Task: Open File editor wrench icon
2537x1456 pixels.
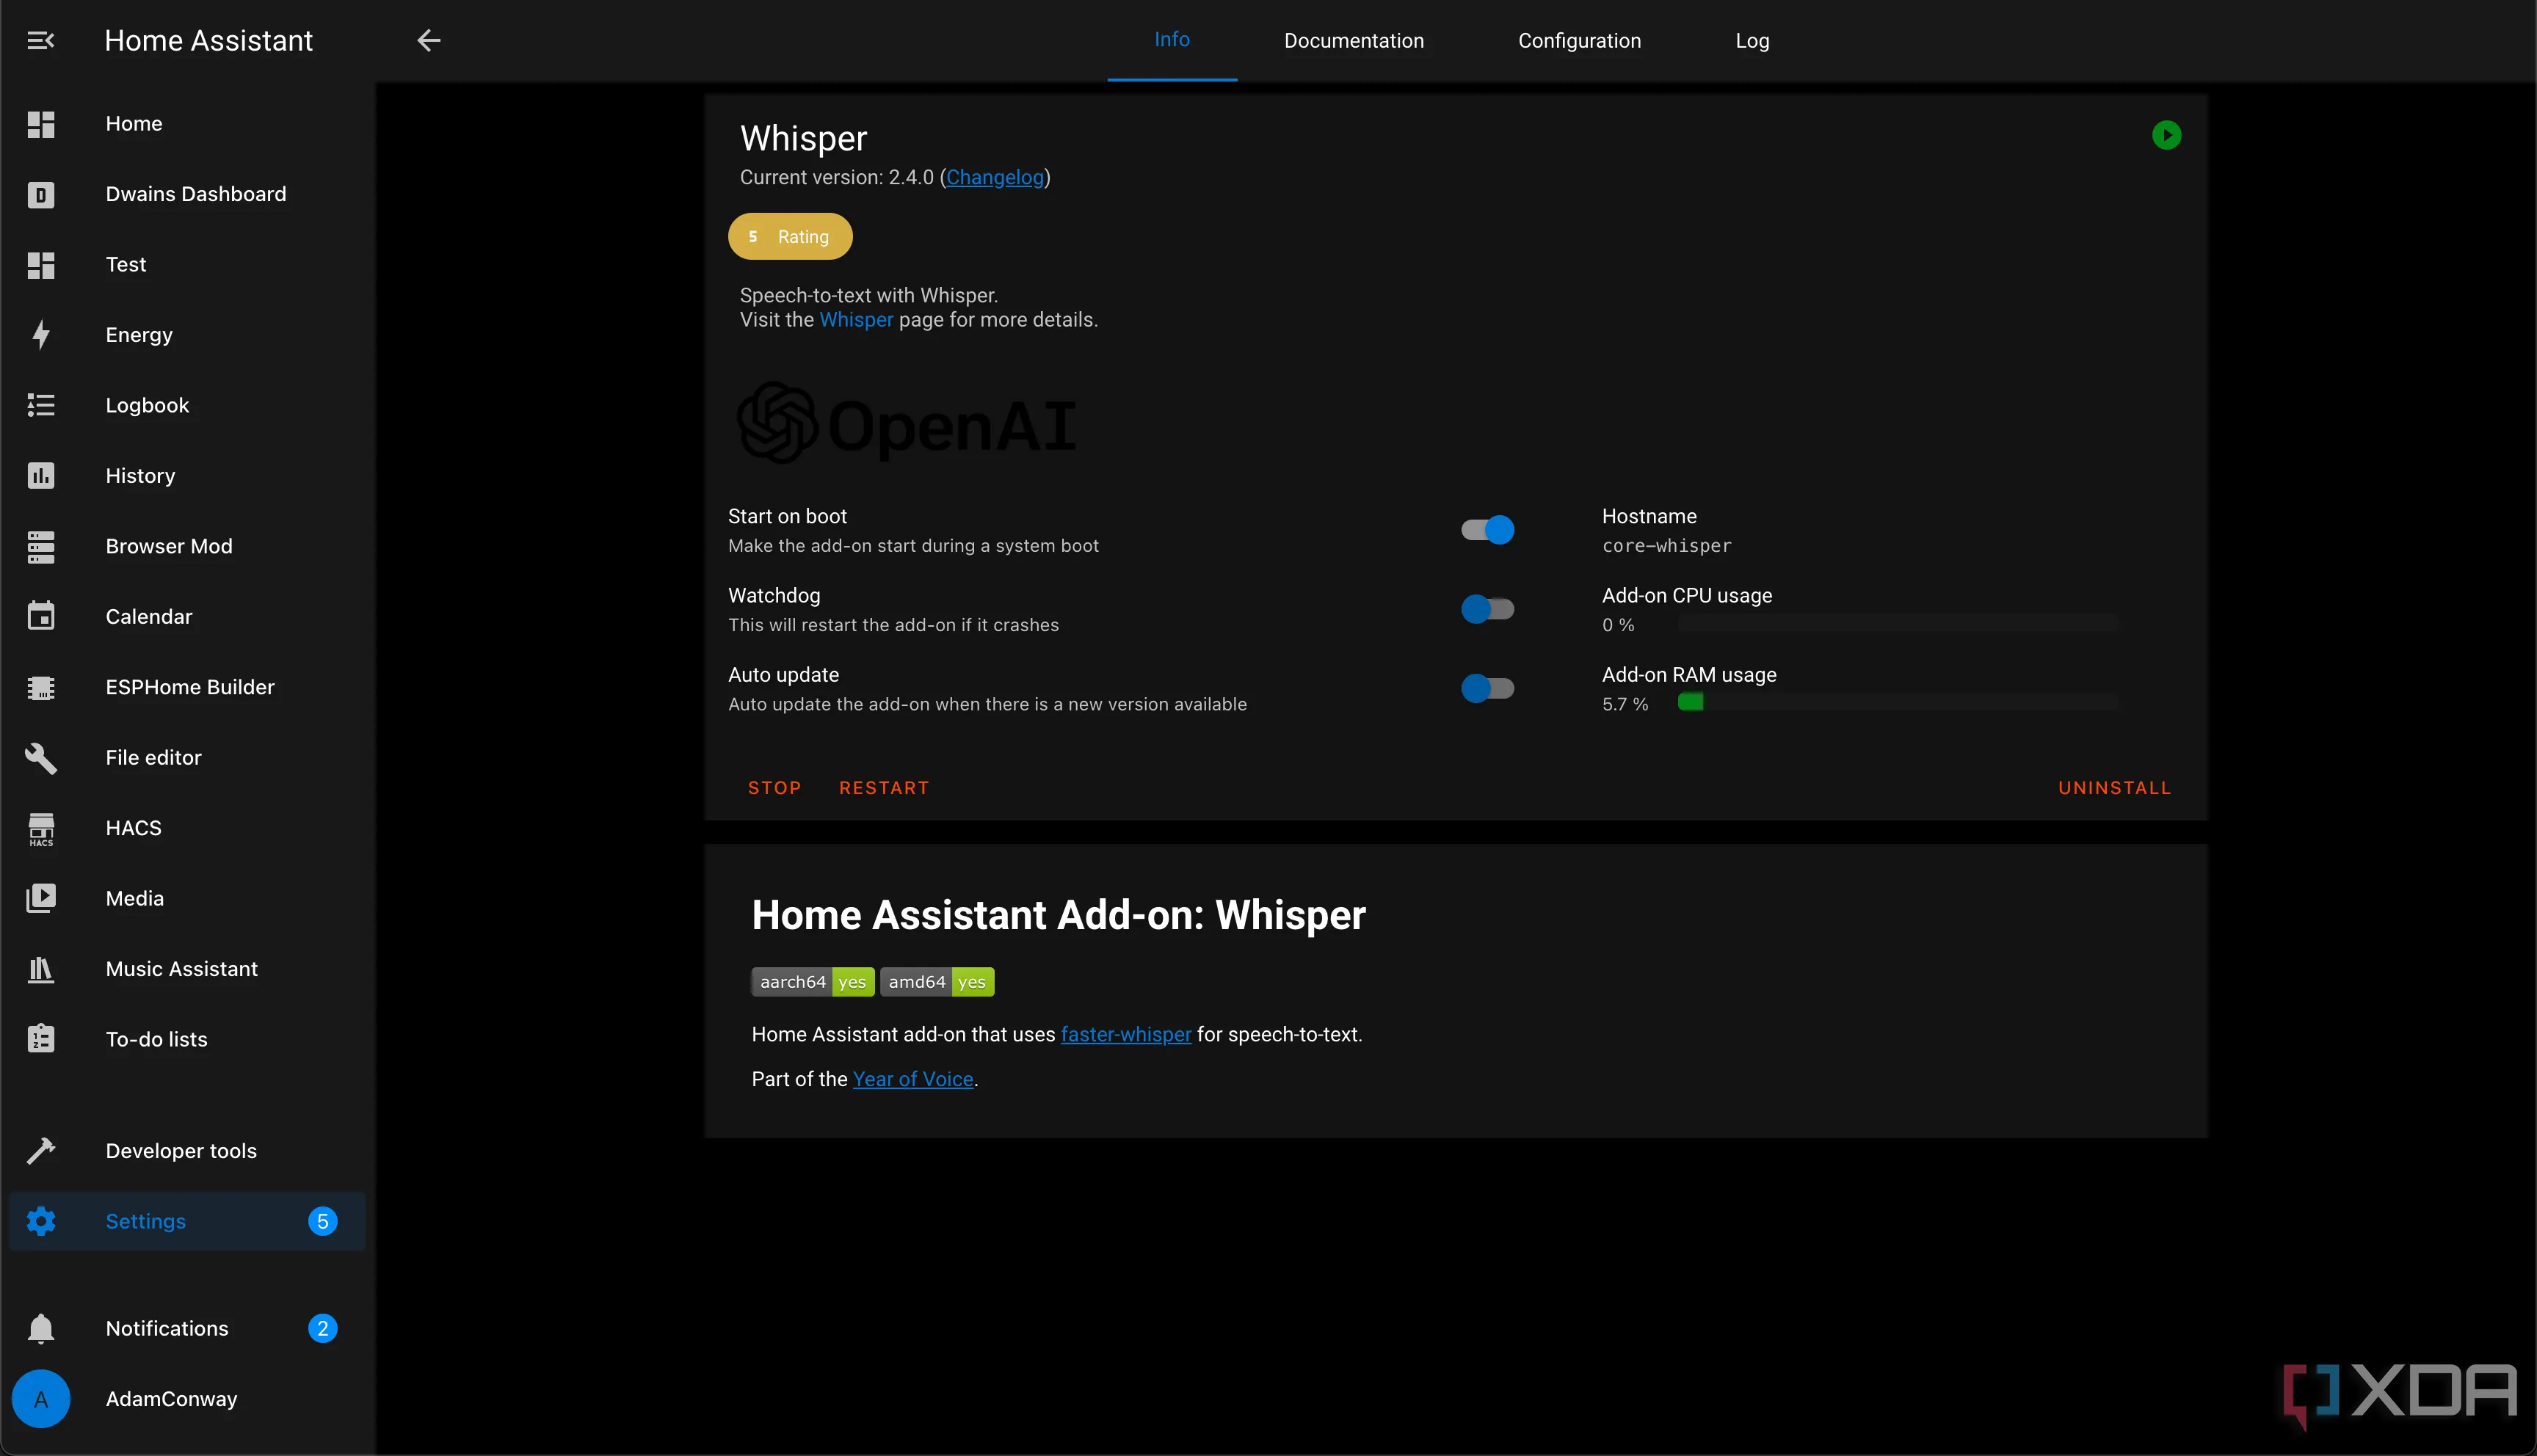Action: pyautogui.click(x=41, y=758)
